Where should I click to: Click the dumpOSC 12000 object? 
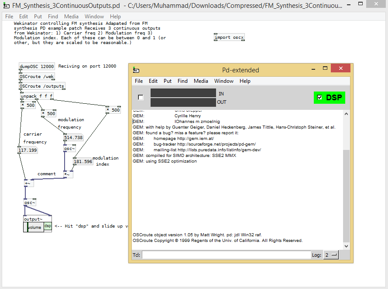pos(37,66)
